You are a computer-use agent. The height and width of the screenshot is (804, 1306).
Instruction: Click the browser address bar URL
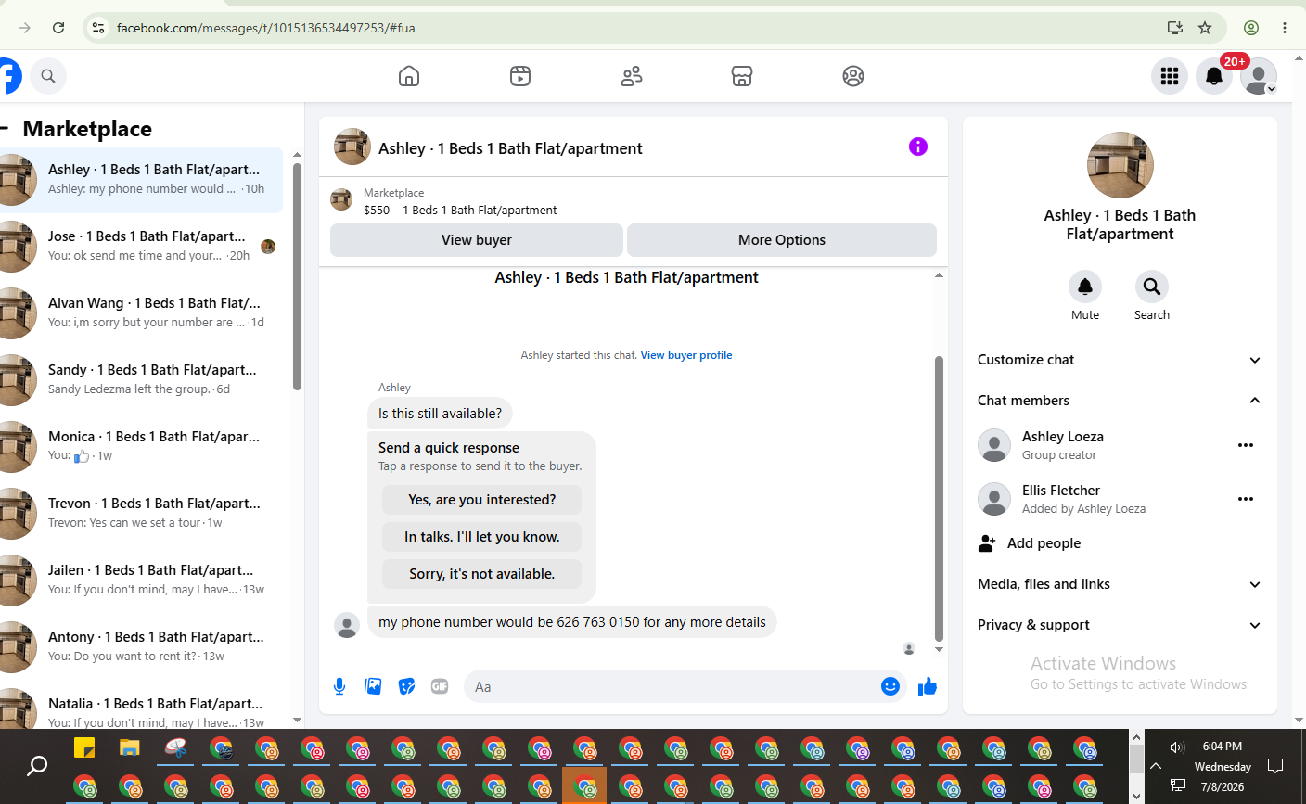266,28
